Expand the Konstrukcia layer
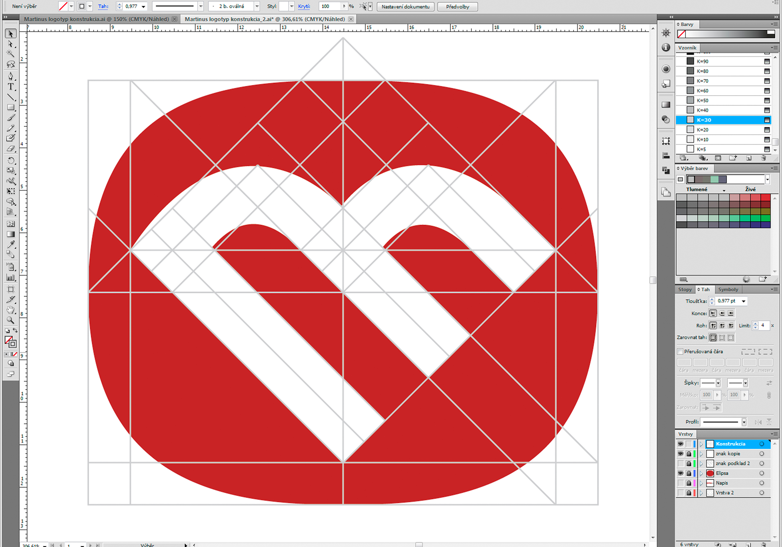The width and height of the screenshot is (782, 547). pyautogui.click(x=701, y=444)
